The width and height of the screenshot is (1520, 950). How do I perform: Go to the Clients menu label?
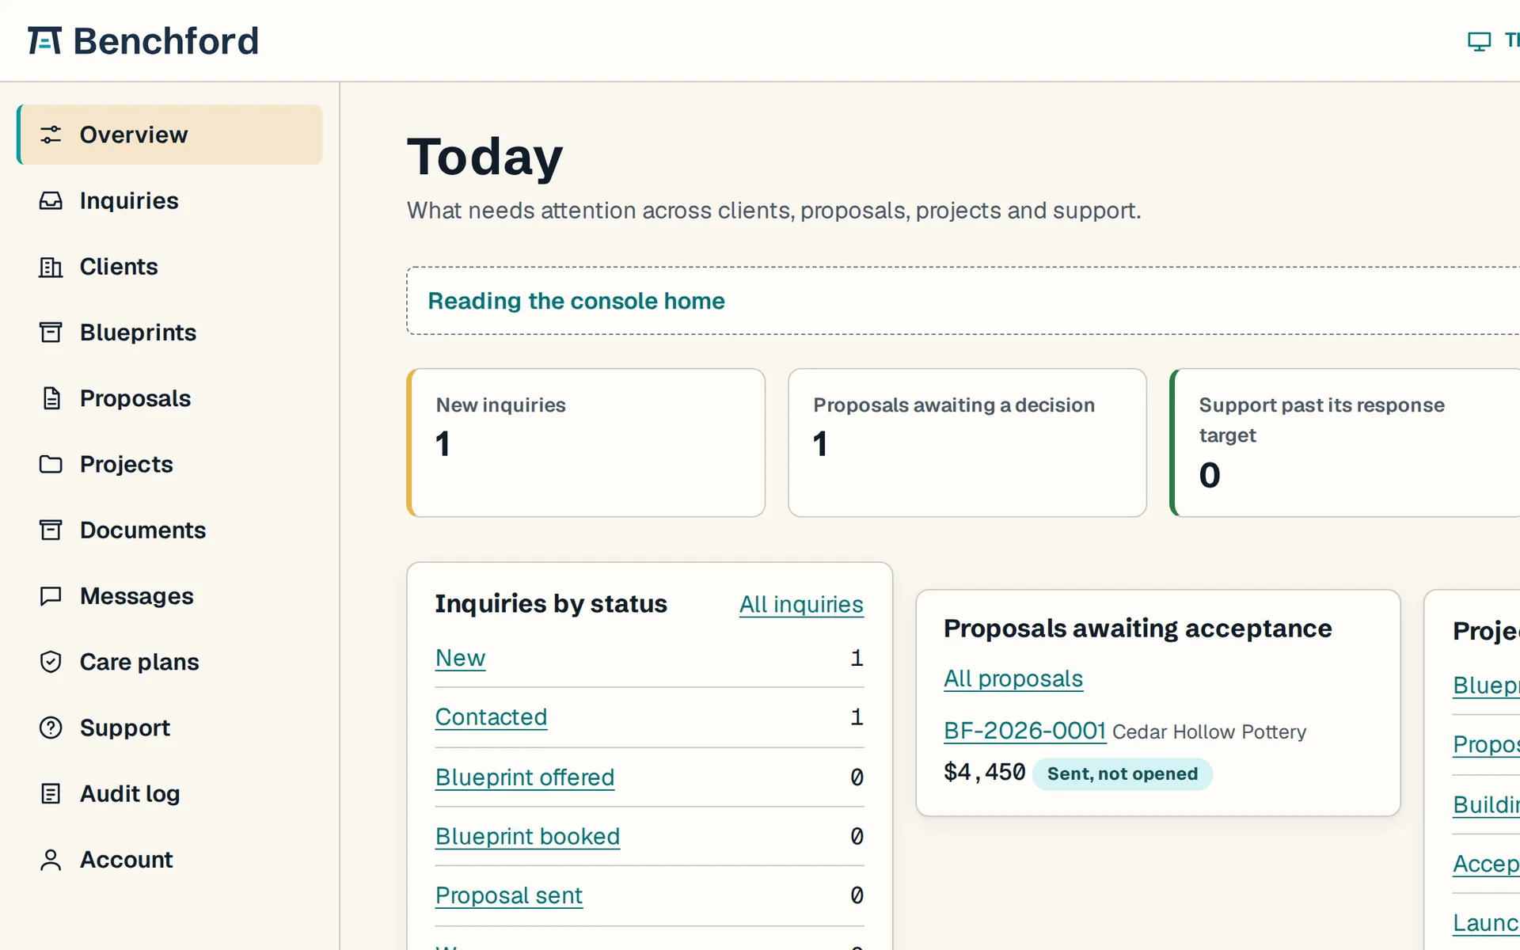pos(119,267)
